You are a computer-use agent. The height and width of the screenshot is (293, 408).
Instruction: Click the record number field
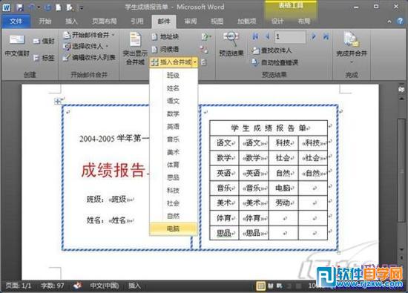coord(290,36)
